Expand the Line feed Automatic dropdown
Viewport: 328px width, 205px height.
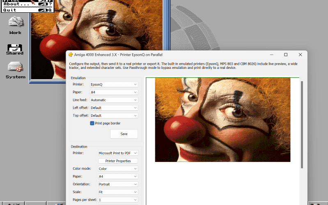tap(114, 100)
